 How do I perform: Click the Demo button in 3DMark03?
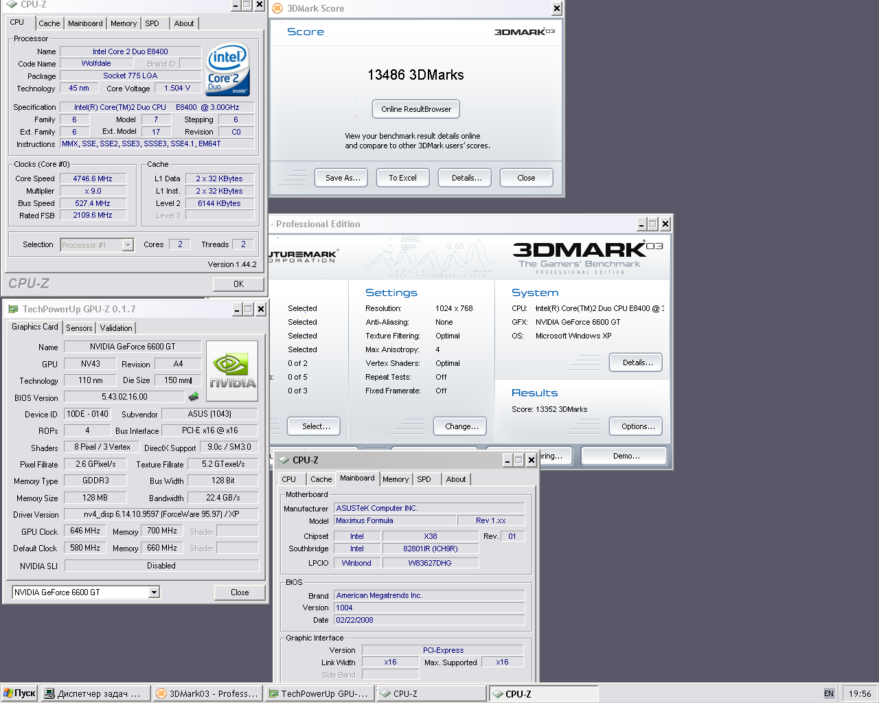click(x=624, y=456)
